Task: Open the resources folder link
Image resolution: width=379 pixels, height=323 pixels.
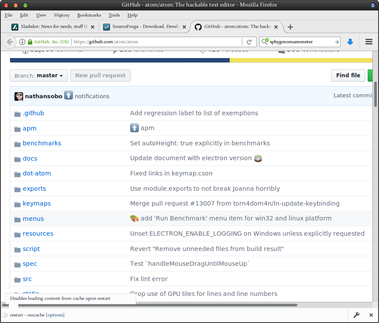Action: (38, 234)
